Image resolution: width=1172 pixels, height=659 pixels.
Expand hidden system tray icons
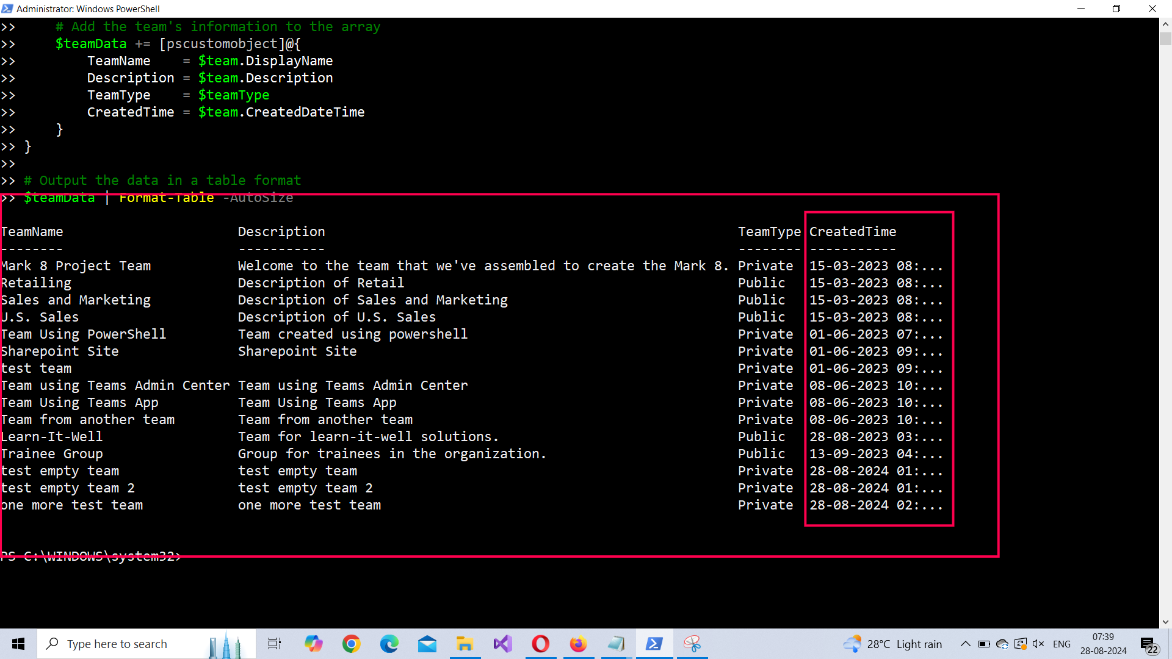pyautogui.click(x=965, y=644)
